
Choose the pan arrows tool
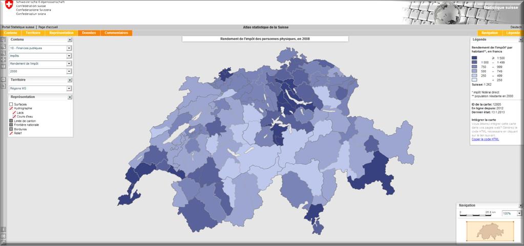(x=4, y=59)
